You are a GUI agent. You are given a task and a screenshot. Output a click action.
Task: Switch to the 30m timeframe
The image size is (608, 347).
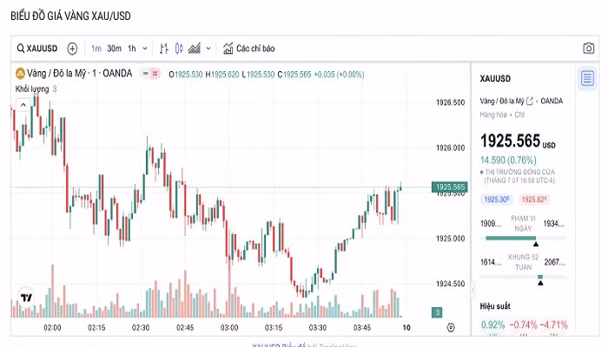click(114, 49)
